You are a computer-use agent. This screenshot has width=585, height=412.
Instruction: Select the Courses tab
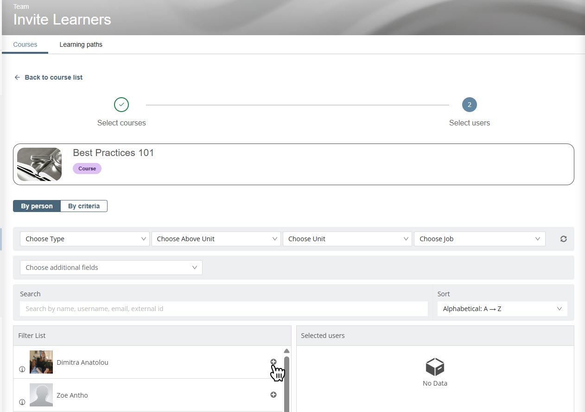(25, 45)
